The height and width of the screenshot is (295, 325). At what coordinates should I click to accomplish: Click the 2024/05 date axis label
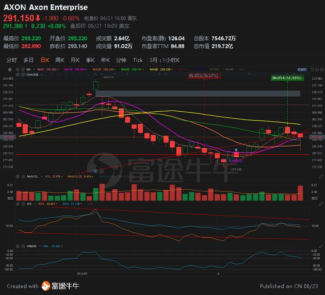coord(82,274)
